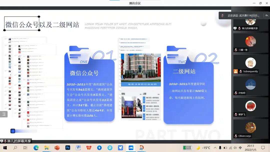This screenshot has height=152, width=270.
Task: Click the collapse arrow on the speaking banner
Action: [266, 15]
